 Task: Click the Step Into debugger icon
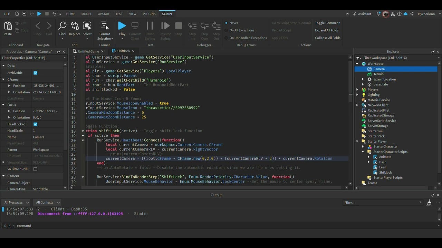[x=192, y=26]
